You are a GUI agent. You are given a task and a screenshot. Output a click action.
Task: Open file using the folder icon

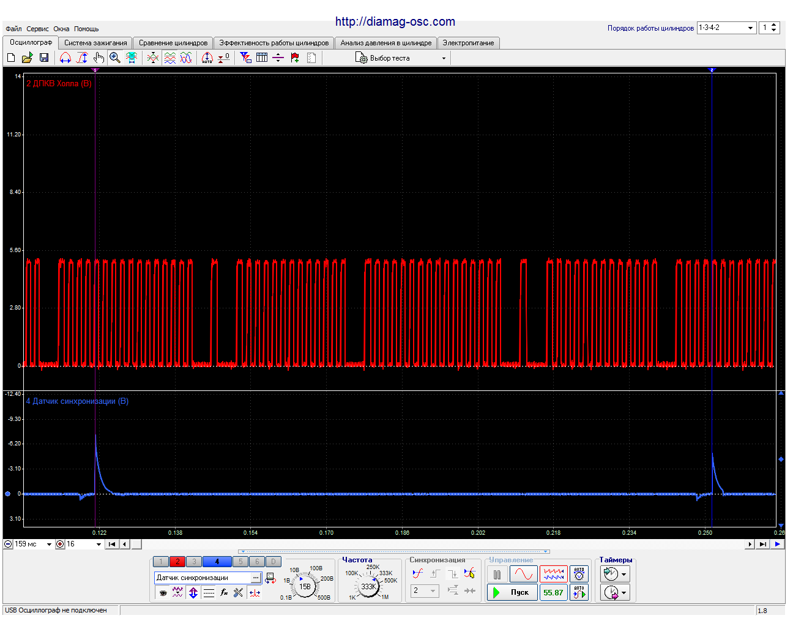(27, 58)
